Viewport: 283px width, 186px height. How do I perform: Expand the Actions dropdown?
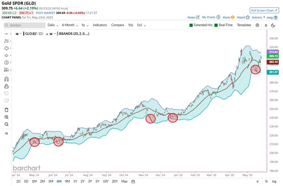258,17
